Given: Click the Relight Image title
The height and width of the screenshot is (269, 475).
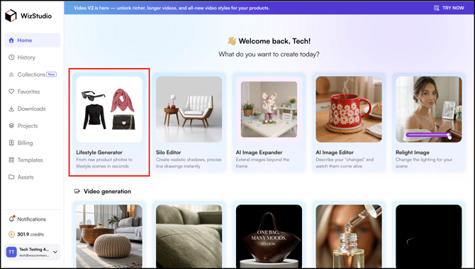Looking at the screenshot, I should pyautogui.click(x=413, y=152).
